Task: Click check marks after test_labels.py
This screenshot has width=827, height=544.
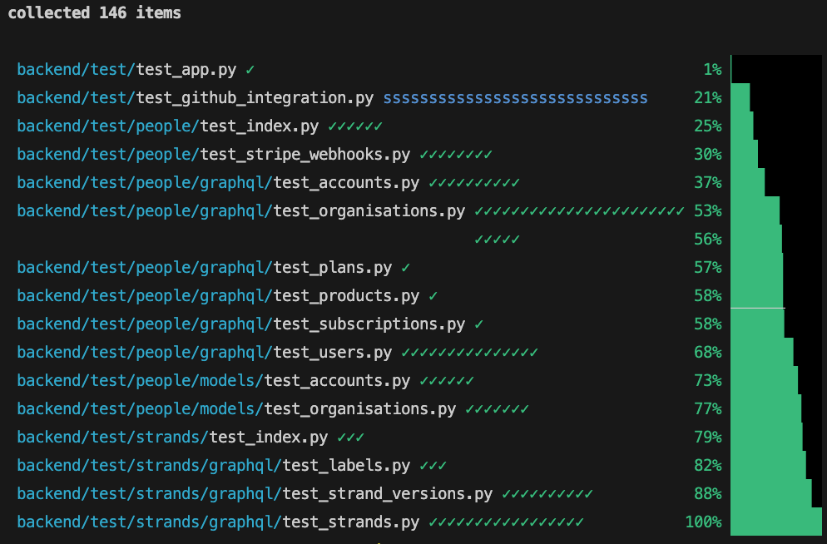Action: [x=433, y=466]
